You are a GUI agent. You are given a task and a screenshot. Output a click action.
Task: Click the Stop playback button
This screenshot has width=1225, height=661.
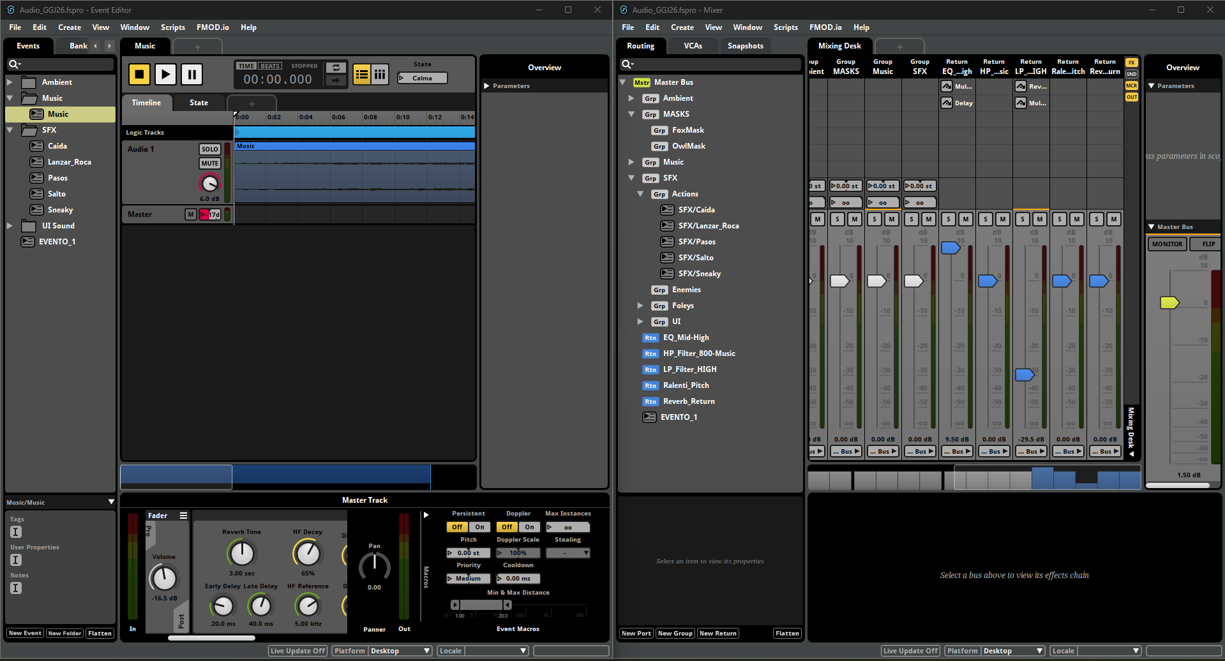pos(139,75)
